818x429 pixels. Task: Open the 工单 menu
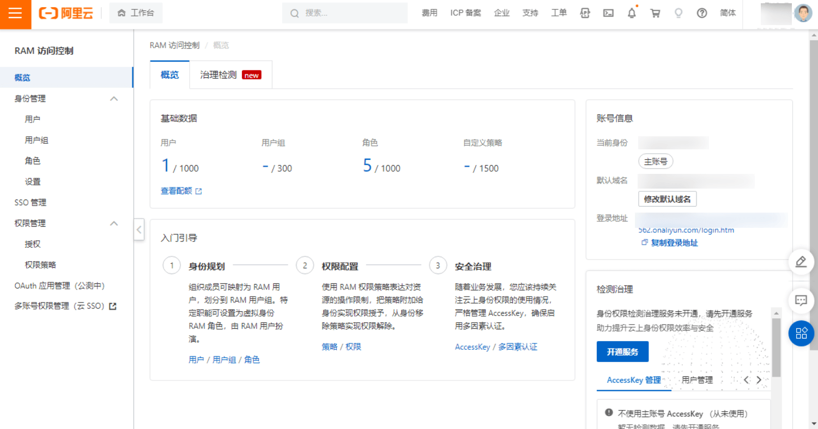[559, 13]
